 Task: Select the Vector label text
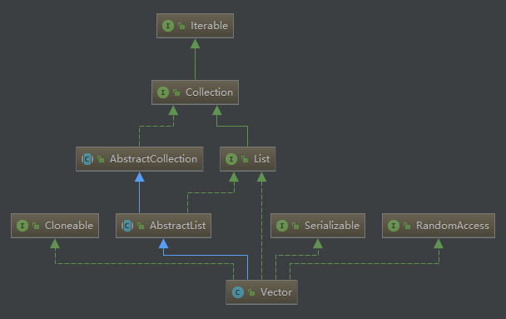(276, 292)
